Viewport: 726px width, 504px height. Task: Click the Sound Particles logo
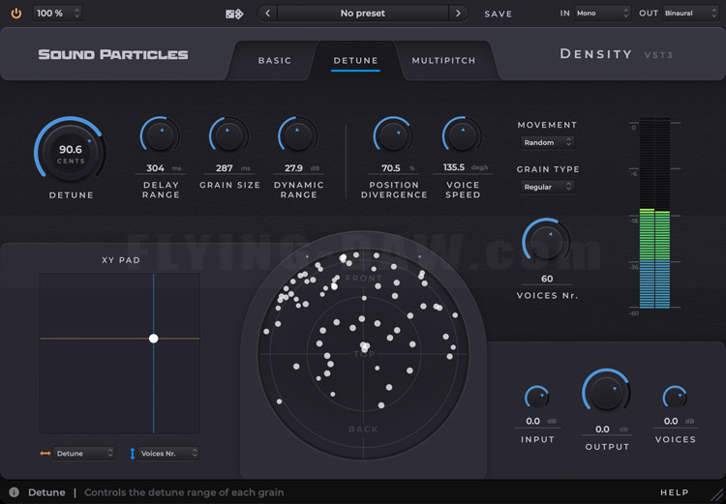[113, 54]
